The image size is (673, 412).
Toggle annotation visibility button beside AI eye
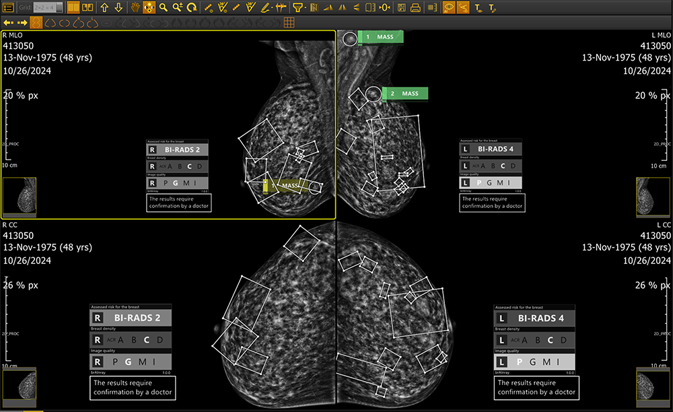pyautogui.click(x=463, y=7)
